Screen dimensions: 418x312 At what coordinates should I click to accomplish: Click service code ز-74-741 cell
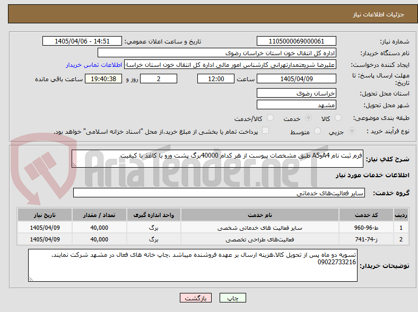pyautogui.click(x=367, y=239)
